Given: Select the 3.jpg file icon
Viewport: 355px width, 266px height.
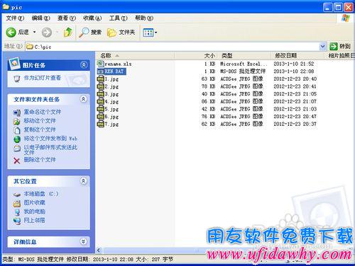Looking at the screenshot, I should [101, 93].
